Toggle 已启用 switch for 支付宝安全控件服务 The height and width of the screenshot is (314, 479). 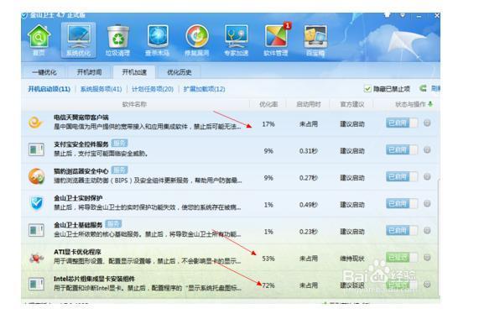click(x=402, y=149)
